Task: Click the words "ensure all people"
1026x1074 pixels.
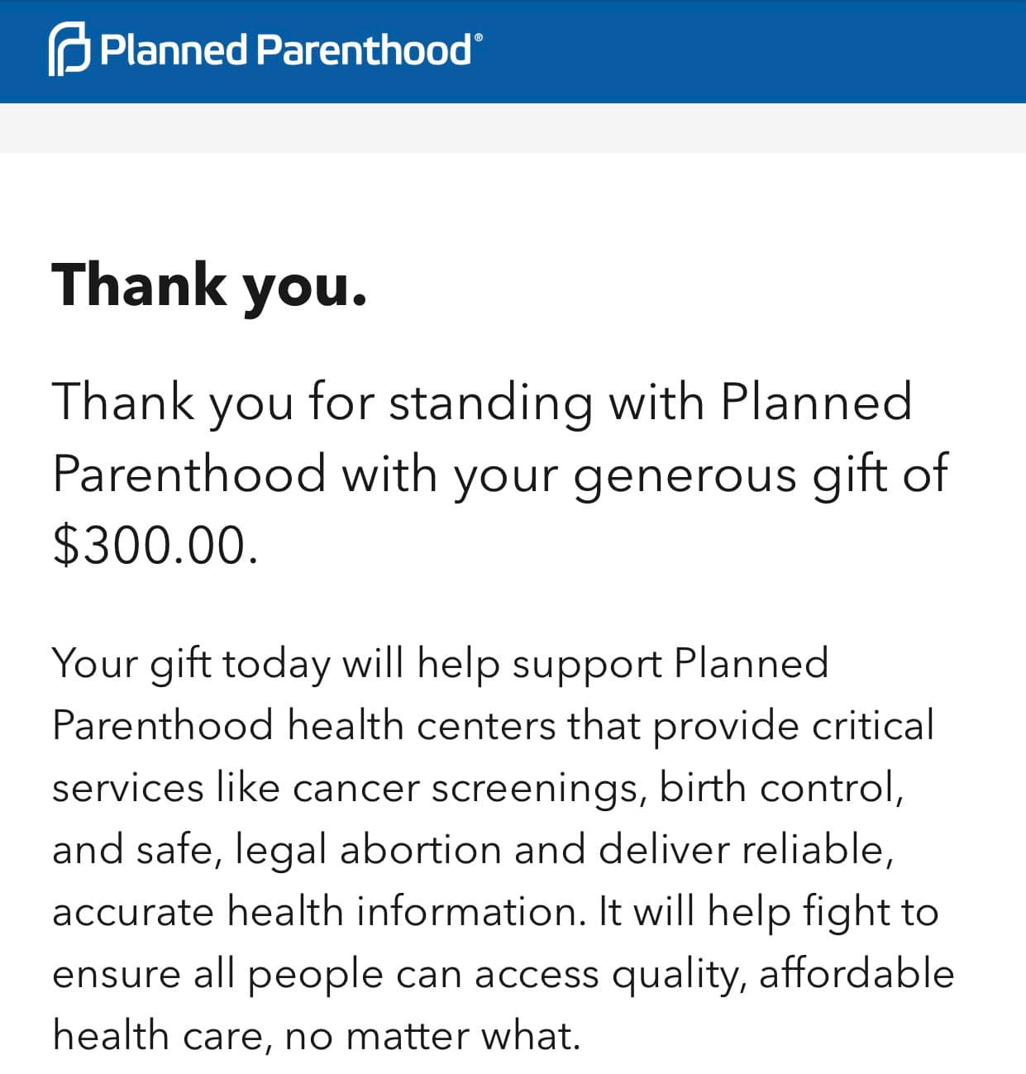Action: [217, 974]
